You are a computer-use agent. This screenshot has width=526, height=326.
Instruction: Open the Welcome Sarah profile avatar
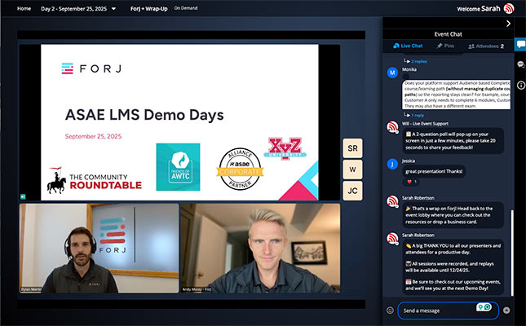click(x=509, y=8)
